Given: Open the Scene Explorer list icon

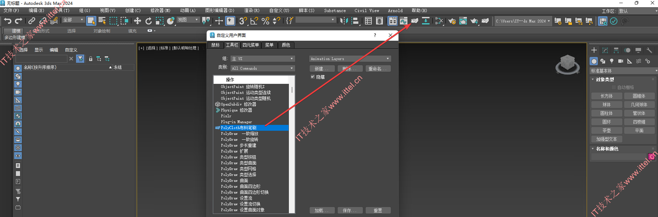Looking at the screenshot, I should pos(368,21).
